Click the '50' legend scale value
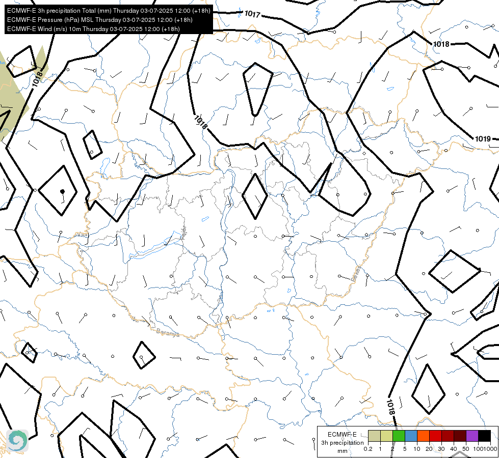This screenshot has height=458, width=499. 465,449
